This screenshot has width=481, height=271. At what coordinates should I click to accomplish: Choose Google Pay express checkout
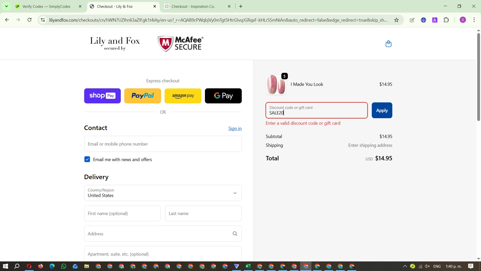pos(223,96)
